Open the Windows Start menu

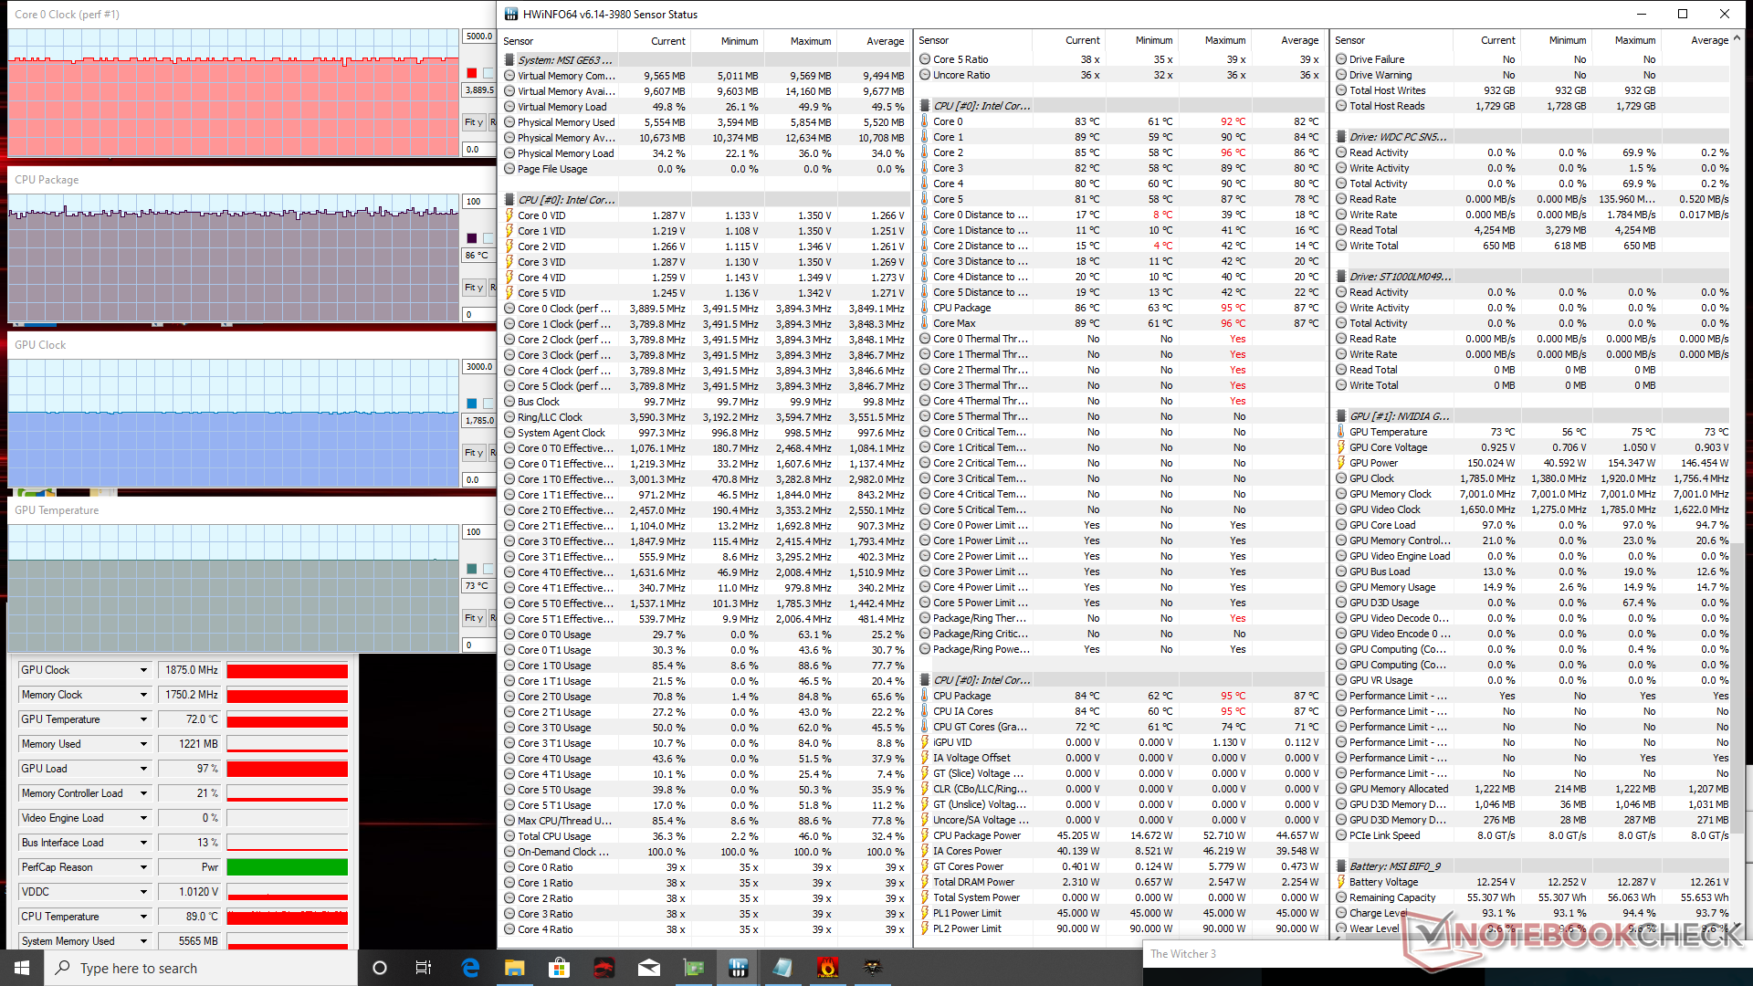[22, 968]
